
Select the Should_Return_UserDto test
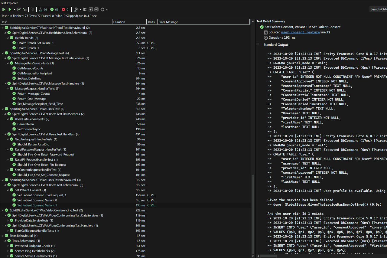coord(33,144)
